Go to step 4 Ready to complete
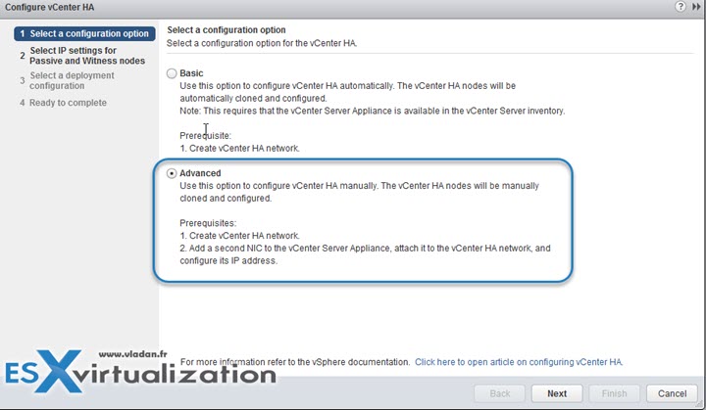706x410 pixels. pyautogui.click(x=64, y=103)
